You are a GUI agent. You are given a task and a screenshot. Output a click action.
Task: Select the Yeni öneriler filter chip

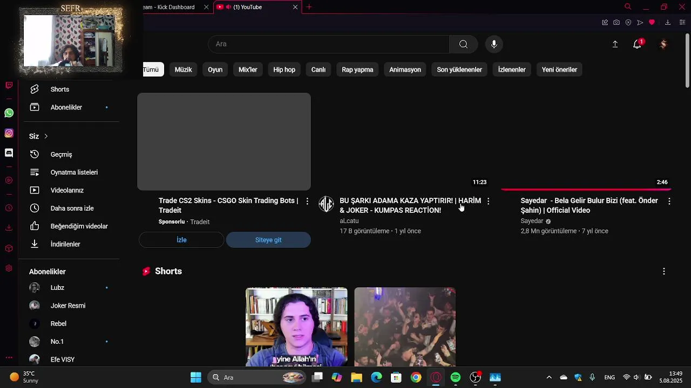[x=559, y=70]
